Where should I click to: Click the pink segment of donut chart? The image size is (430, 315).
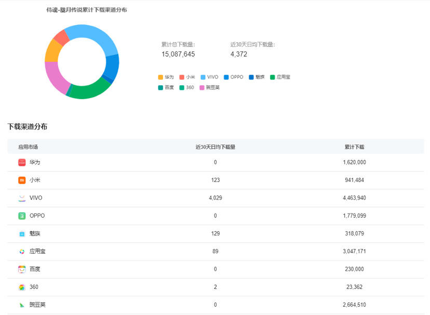[x=55, y=78]
